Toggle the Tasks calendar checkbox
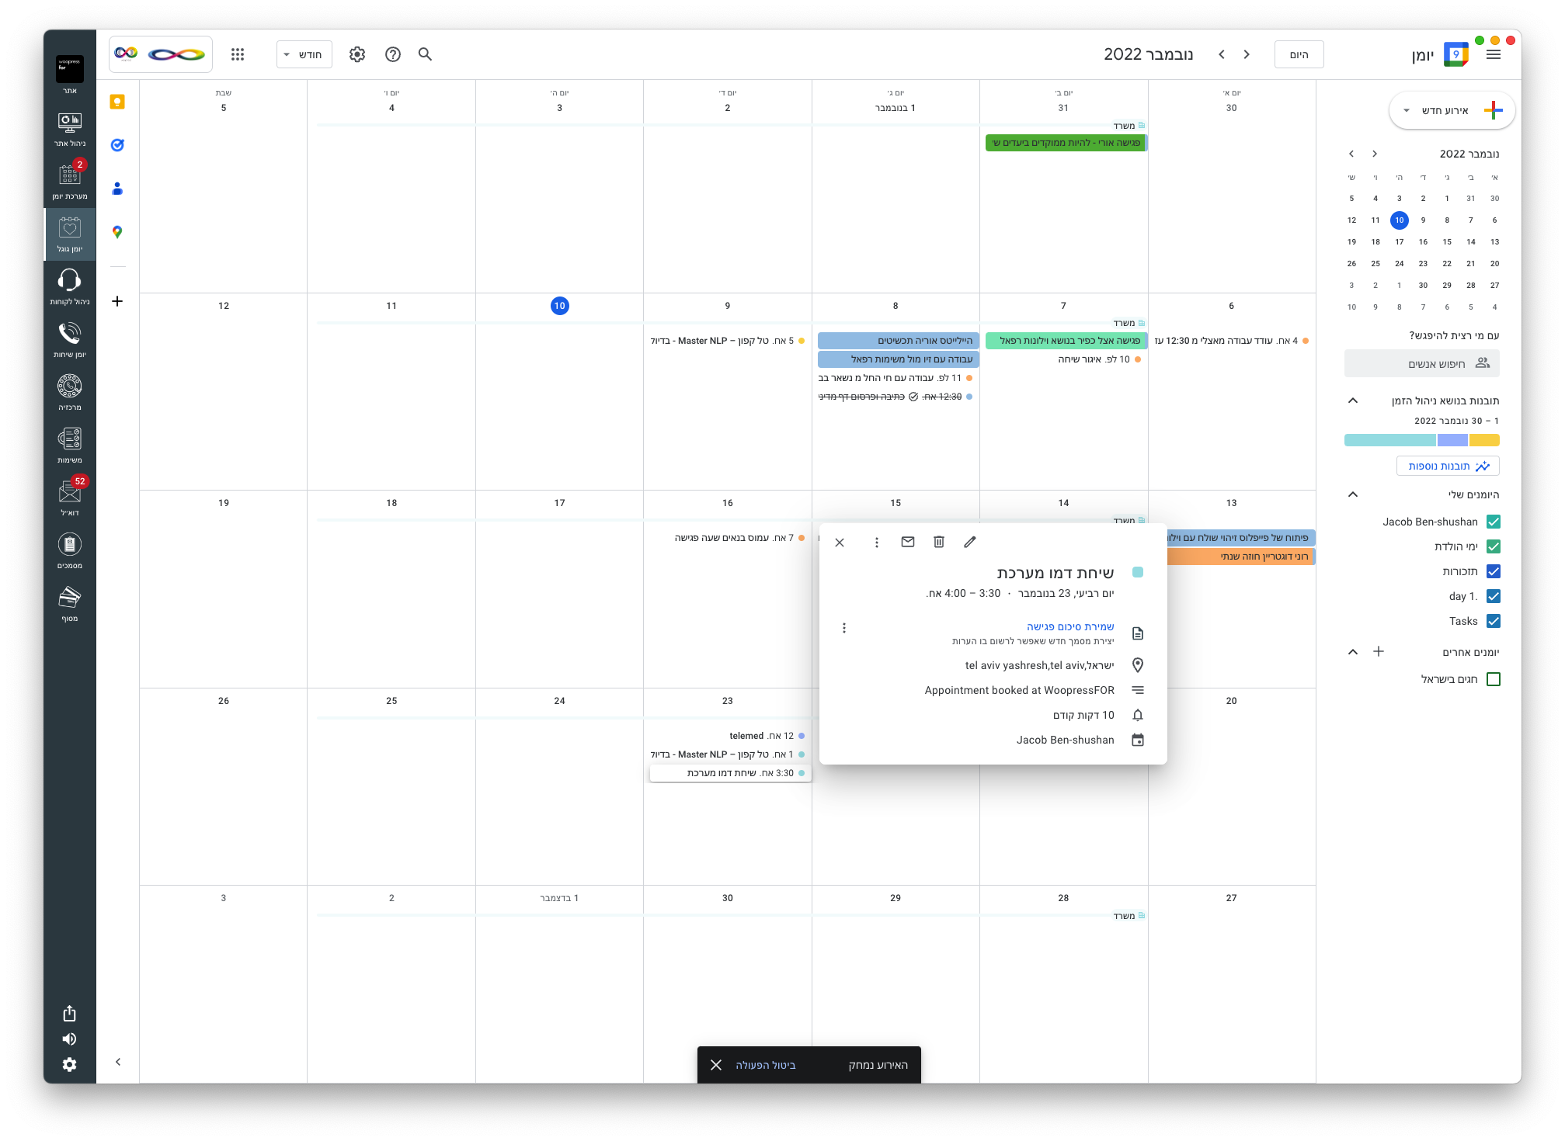 (1493, 621)
